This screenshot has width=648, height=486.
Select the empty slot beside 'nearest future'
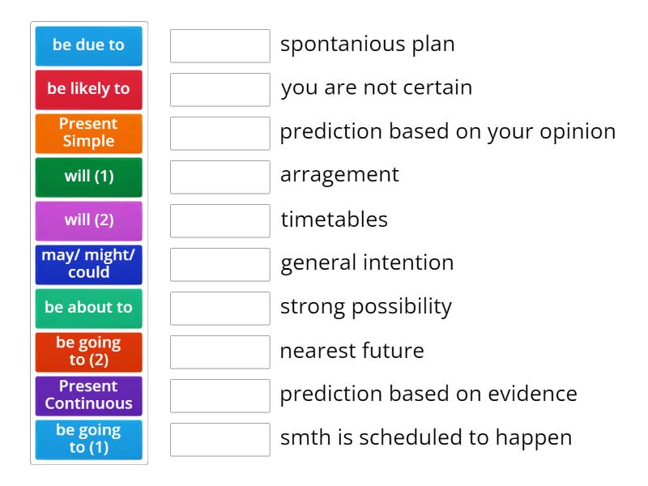pos(220,352)
